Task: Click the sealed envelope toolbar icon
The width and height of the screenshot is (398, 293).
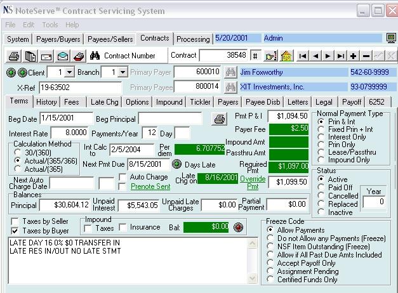Action: pyautogui.click(x=46, y=56)
